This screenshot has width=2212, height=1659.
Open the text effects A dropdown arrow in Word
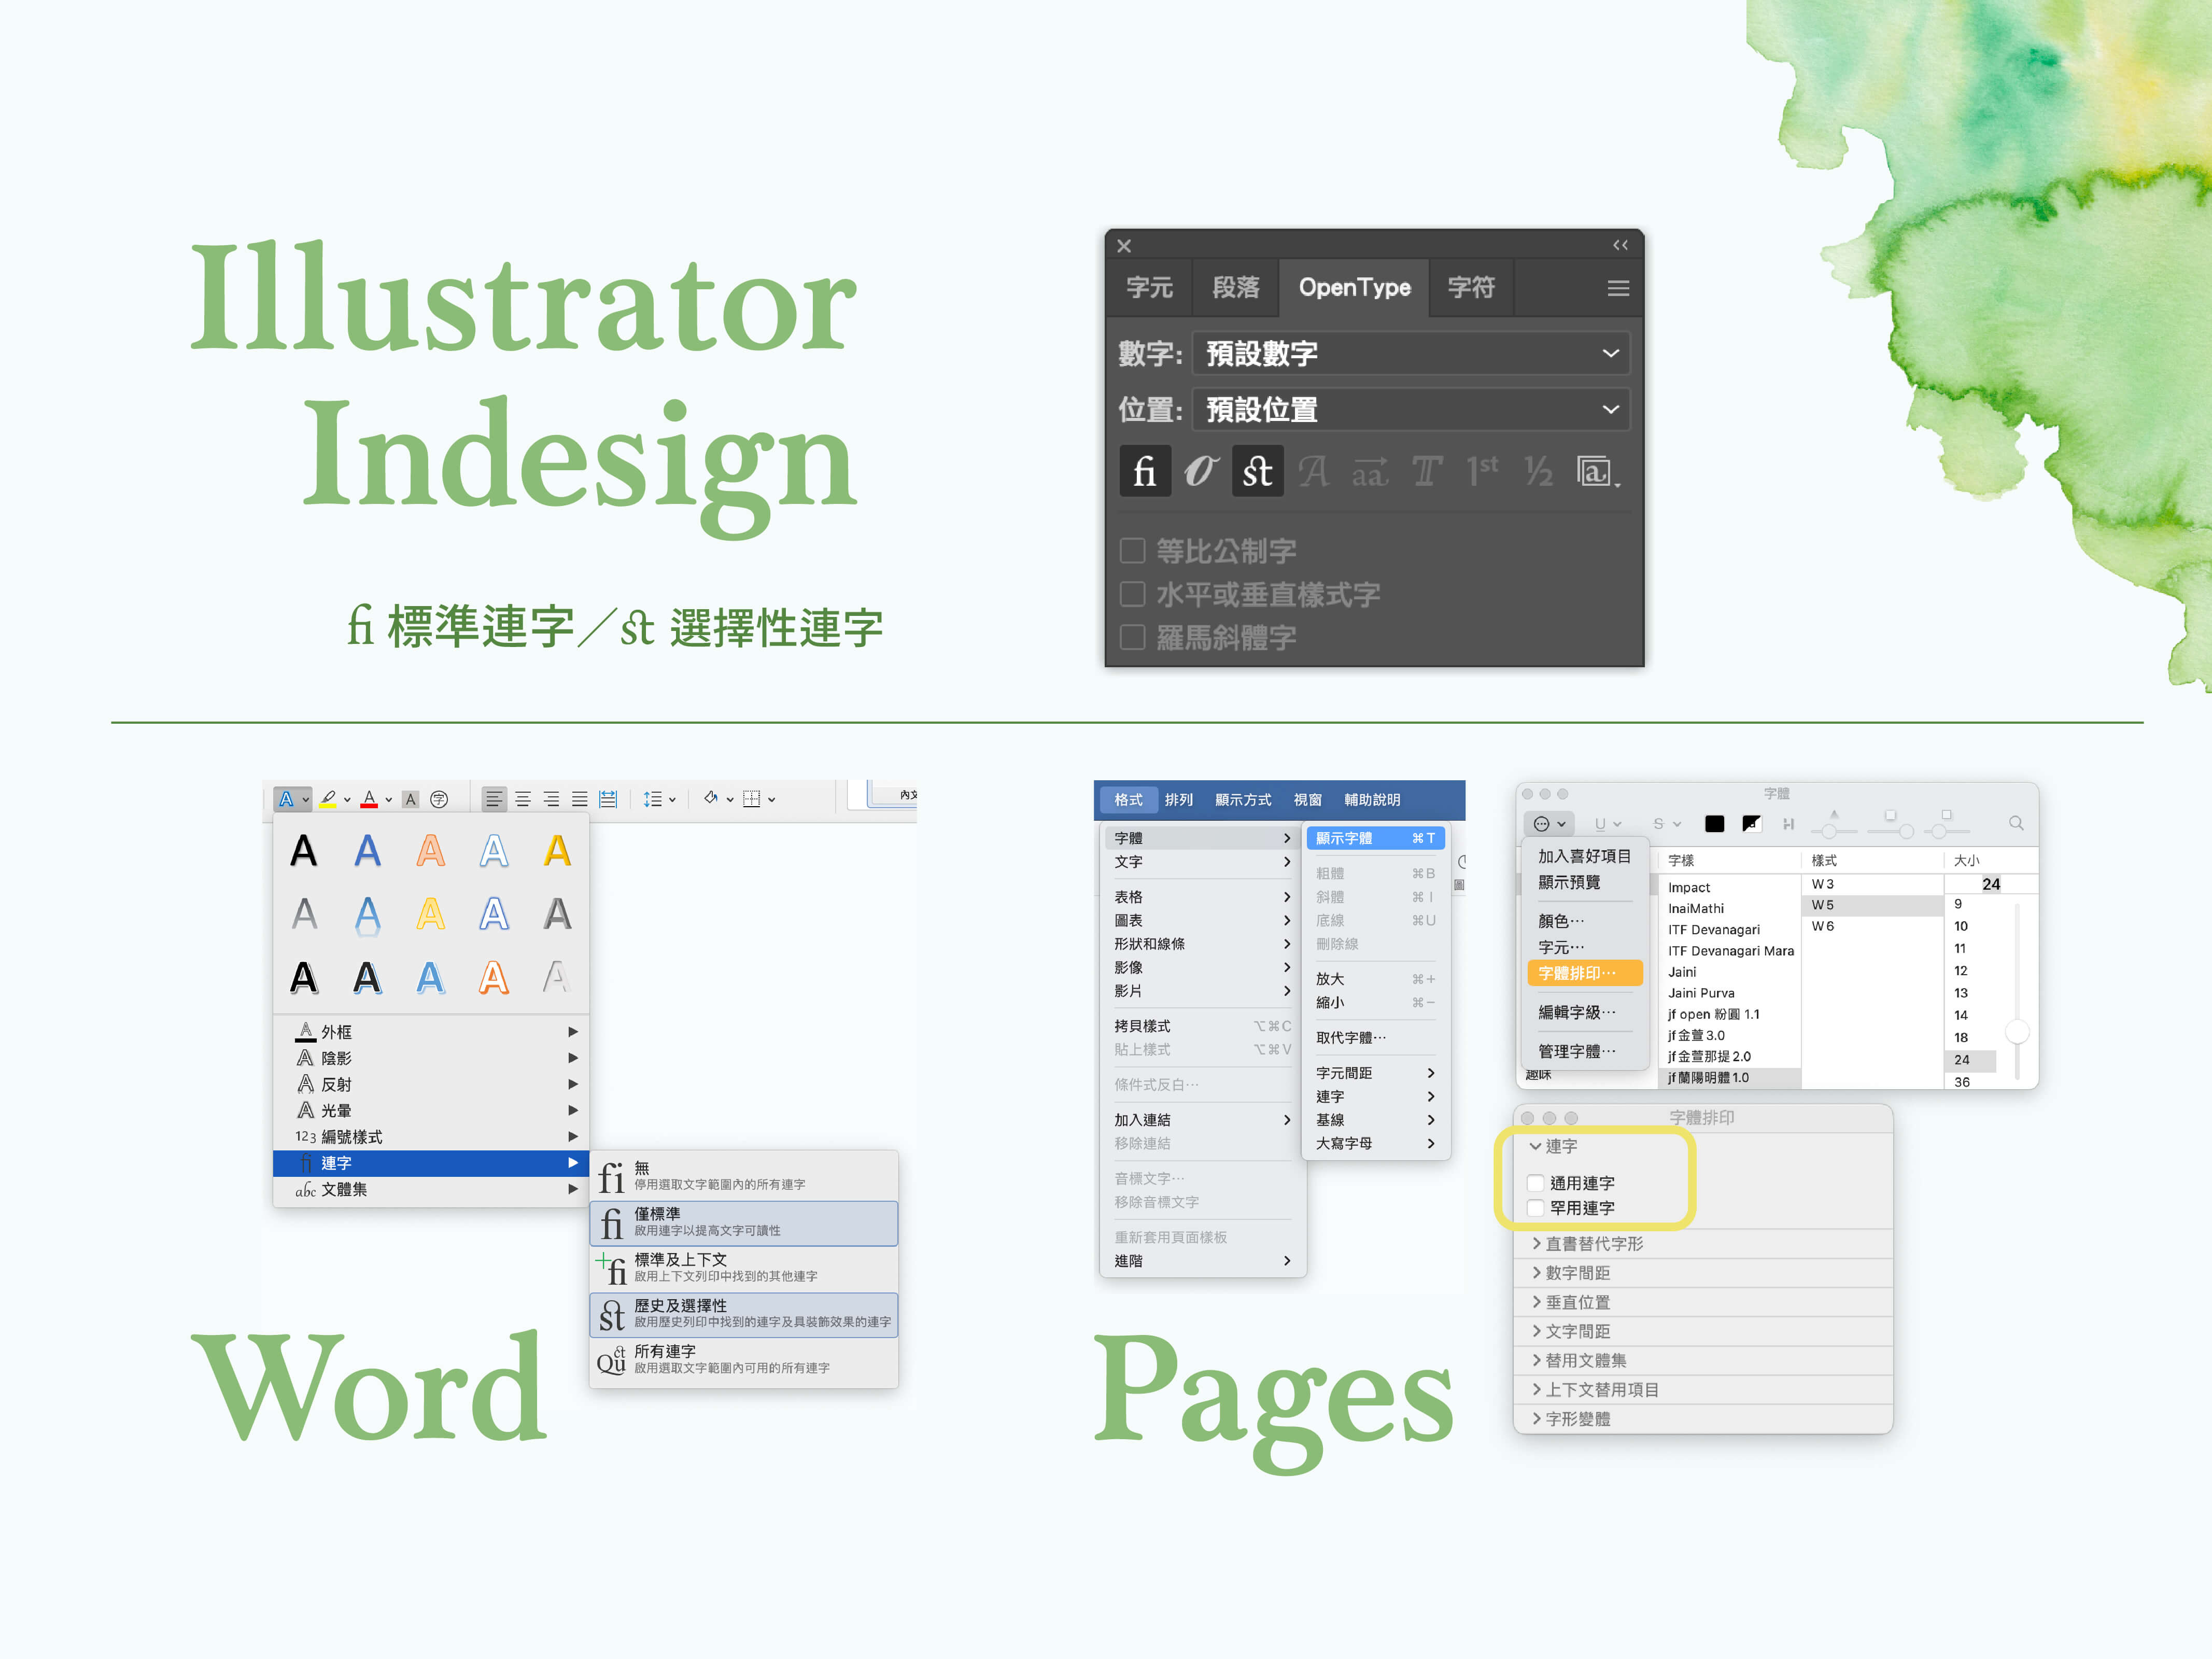click(x=305, y=800)
